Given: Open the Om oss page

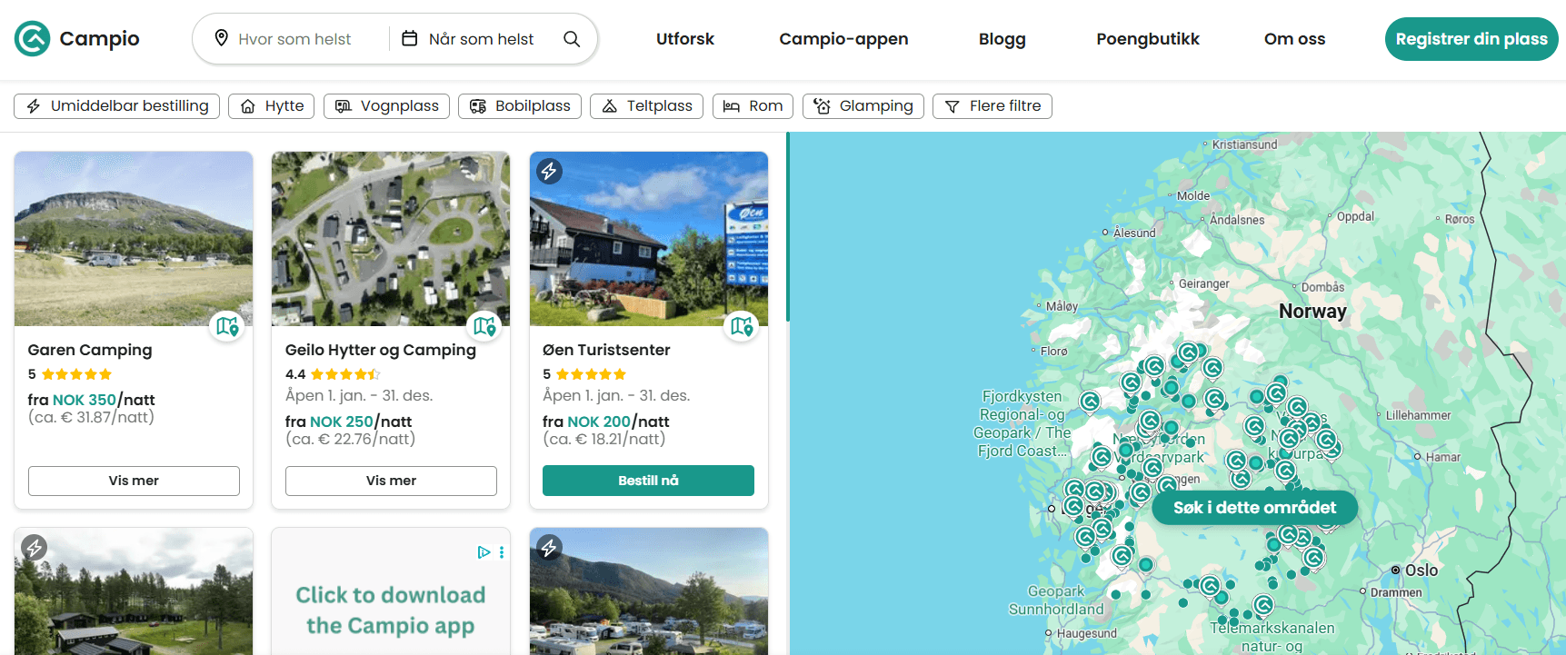Looking at the screenshot, I should pyautogui.click(x=1294, y=39).
